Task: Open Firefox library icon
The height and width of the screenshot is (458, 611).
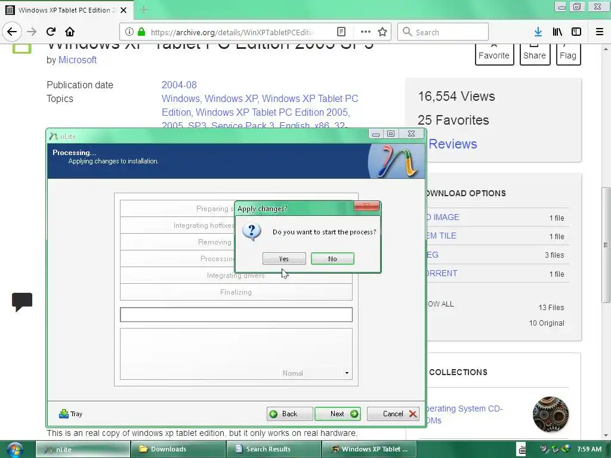Action: pyautogui.click(x=557, y=32)
